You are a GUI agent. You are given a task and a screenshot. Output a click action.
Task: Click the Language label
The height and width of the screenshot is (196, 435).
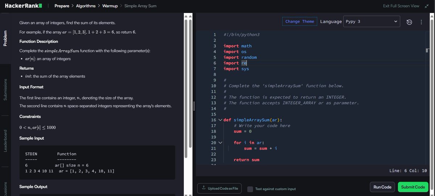[x=331, y=21]
